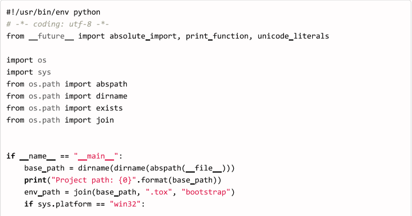Click 'abspath' in the import statement
This screenshot has width=412, height=216.
click(x=112, y=84)
